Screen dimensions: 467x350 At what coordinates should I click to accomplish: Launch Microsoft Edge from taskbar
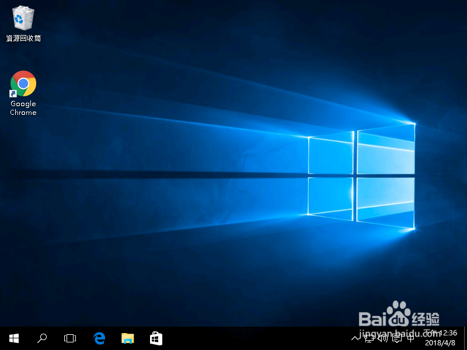tap(99, 338)
